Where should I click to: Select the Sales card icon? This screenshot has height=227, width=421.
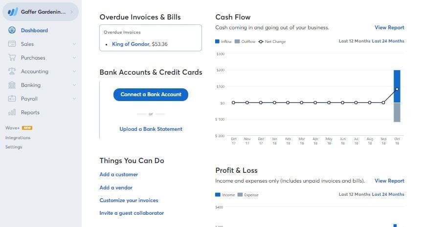[12, 43]
